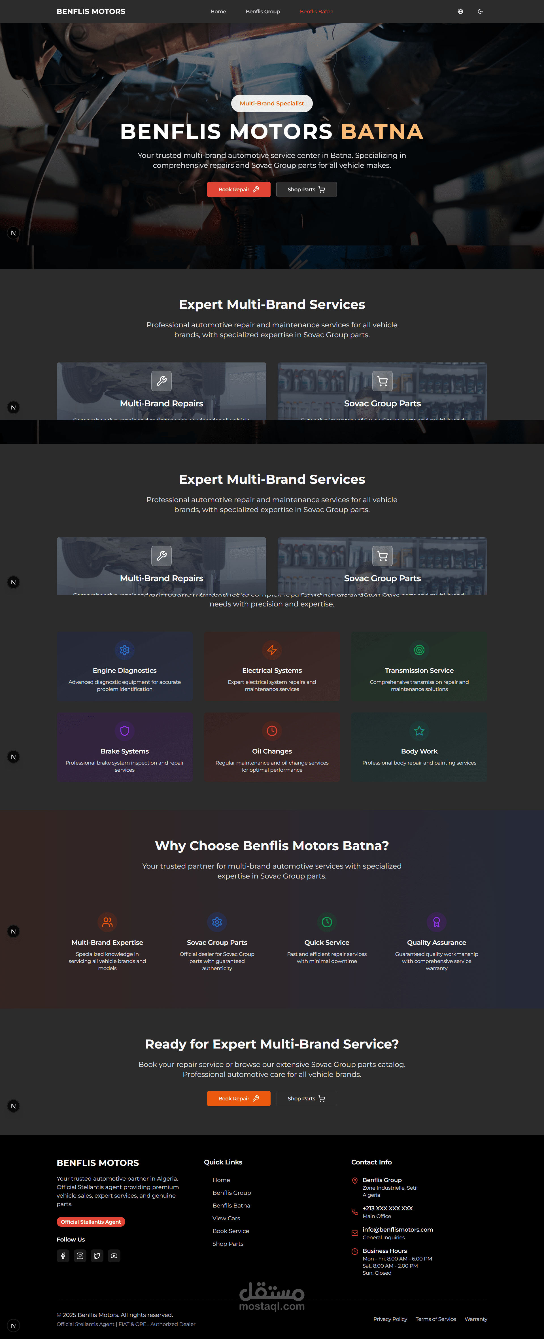The image size is (544, 1339).
Task: Click the BENFLIS MOTORS footer logo text
Action: point(98,1163)
